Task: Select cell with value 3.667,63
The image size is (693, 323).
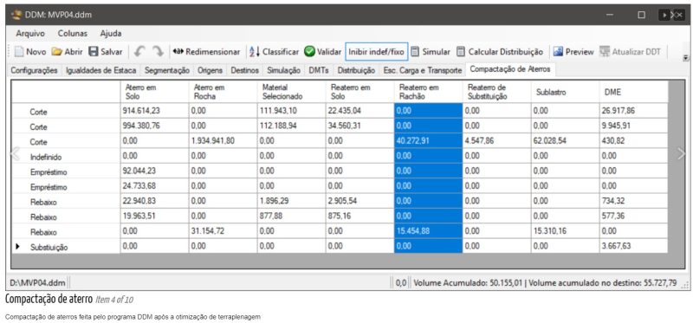Action: pyautogui.click(x=634, y=246)
